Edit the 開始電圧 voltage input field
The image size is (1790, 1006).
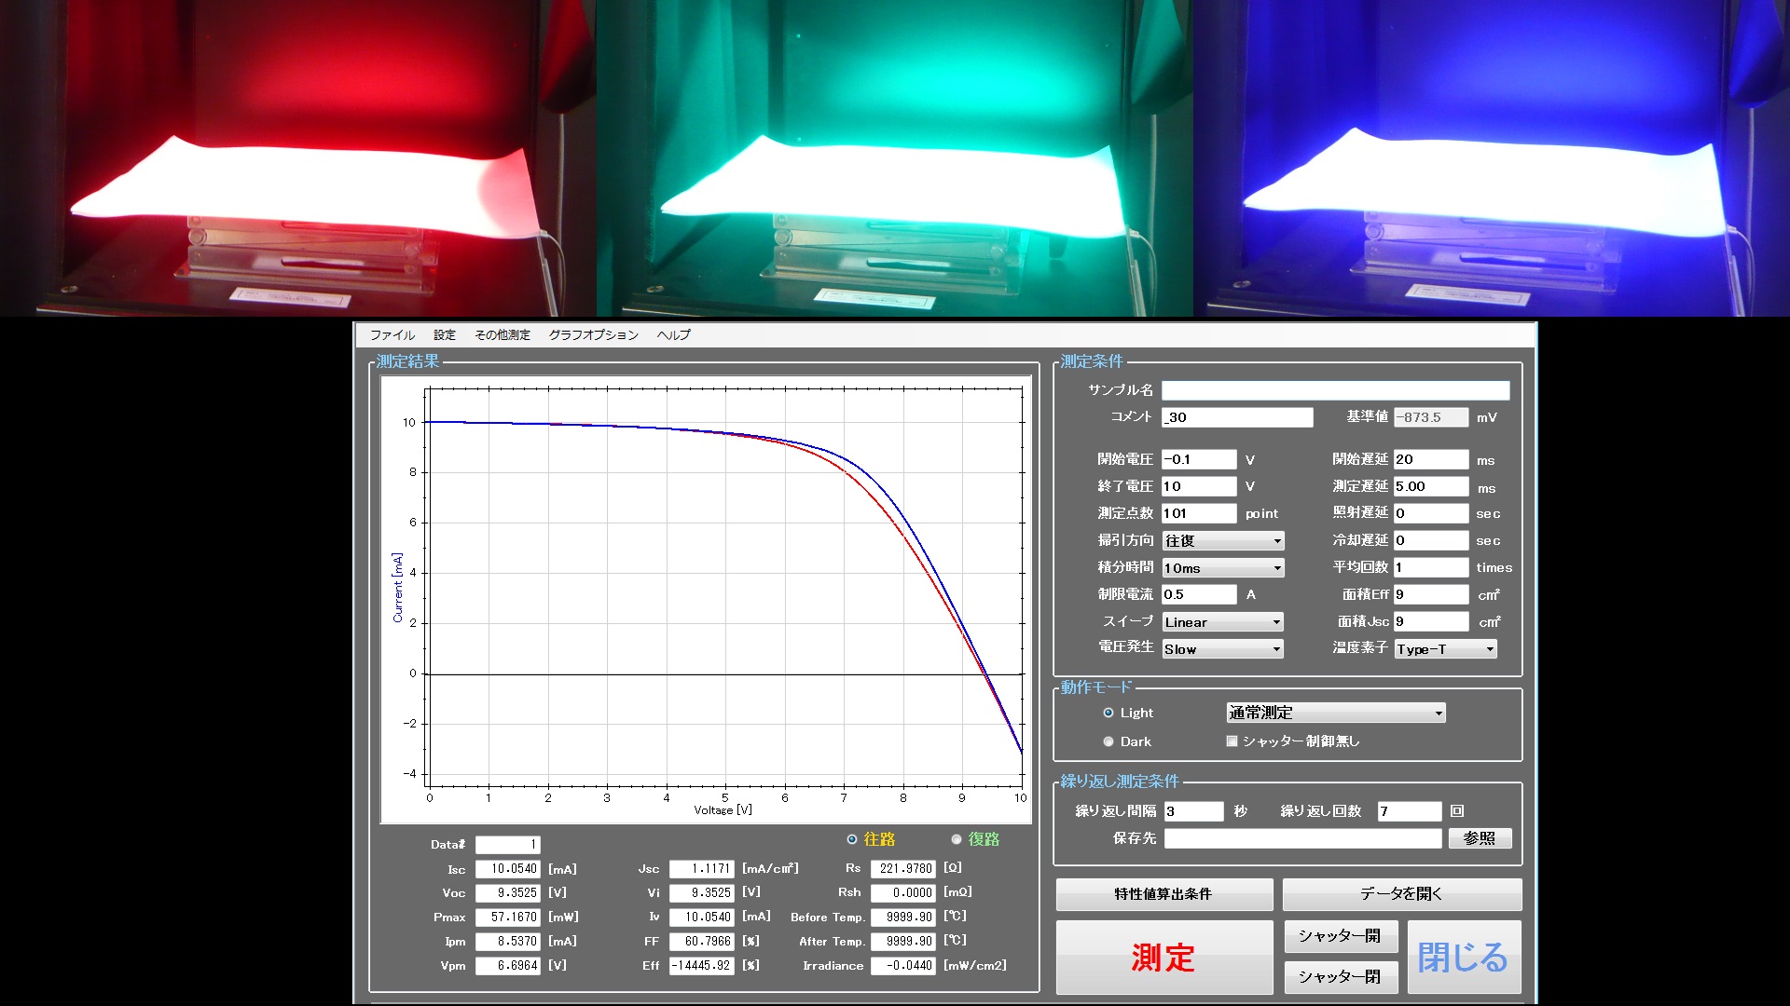(x=1216, y=459)
